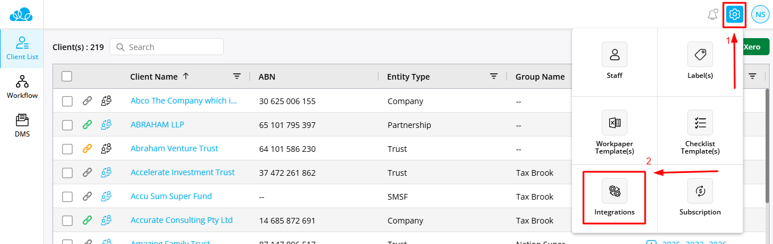Open the Staff settings tile
Viewport: 773px width, 244px height.
coord(614,61)
